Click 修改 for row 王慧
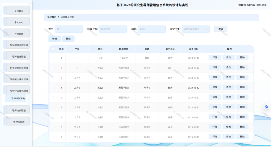 pos(228,58)
